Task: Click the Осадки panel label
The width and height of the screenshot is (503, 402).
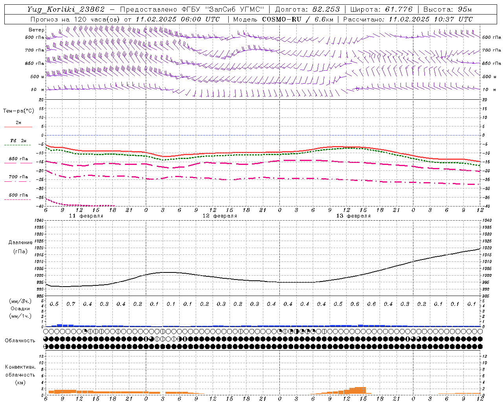Action: click(20, 309)
